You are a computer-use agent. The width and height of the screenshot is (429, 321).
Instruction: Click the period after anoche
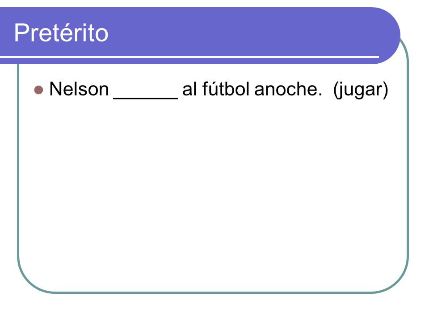pos(319,95)
